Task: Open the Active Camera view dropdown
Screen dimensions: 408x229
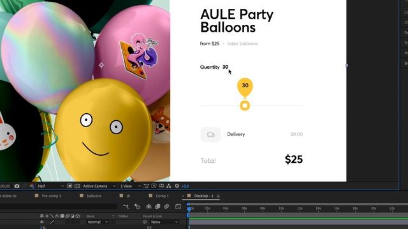Action: [99, 186]
